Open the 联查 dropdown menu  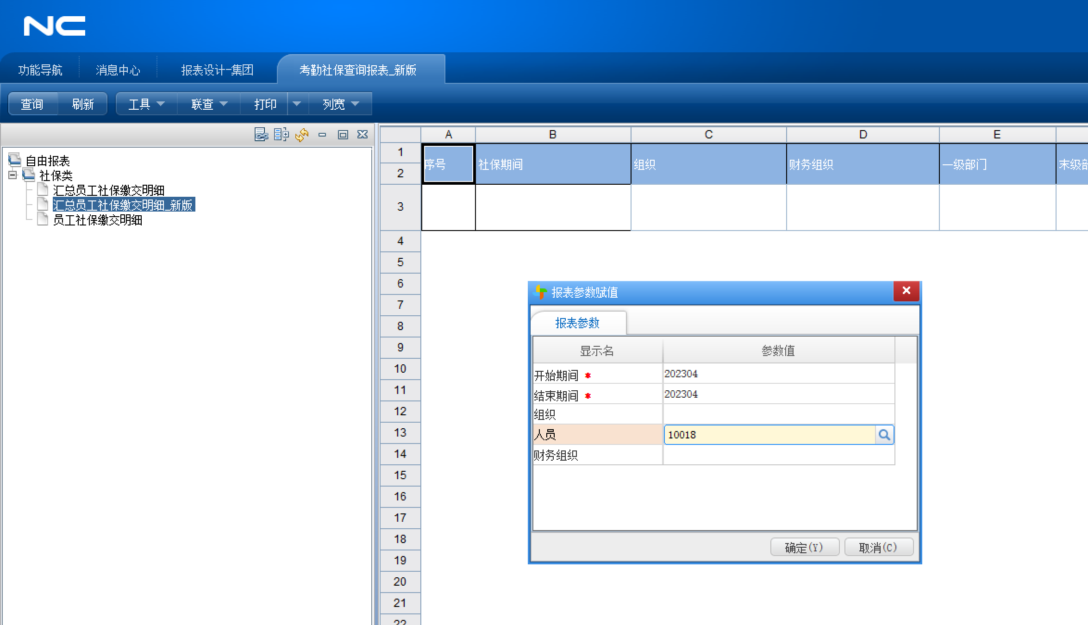click(x=209, y=104)
